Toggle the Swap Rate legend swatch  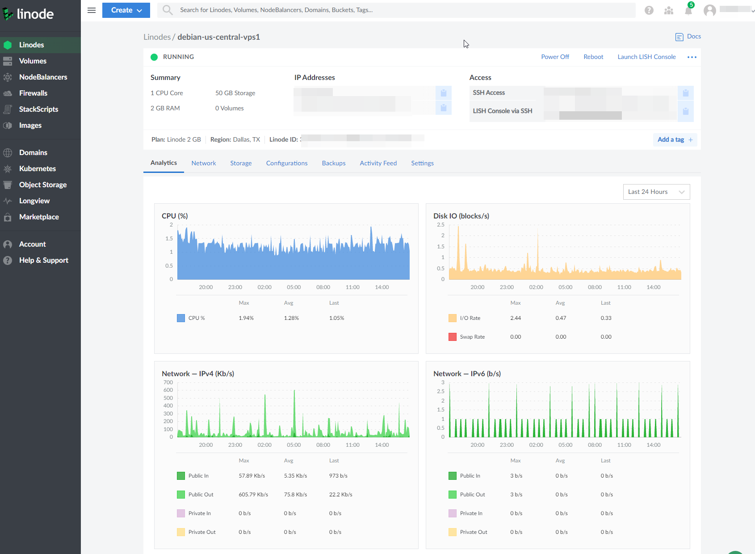[x=453, y=337]
